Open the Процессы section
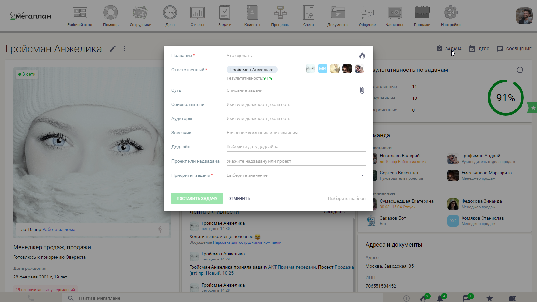 coord(280,16)
